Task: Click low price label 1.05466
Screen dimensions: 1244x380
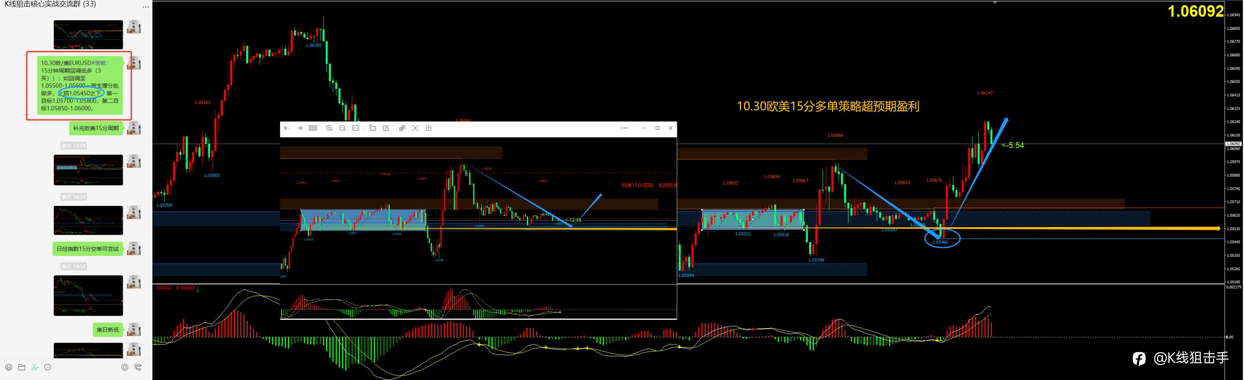Action: click(940, 242)
